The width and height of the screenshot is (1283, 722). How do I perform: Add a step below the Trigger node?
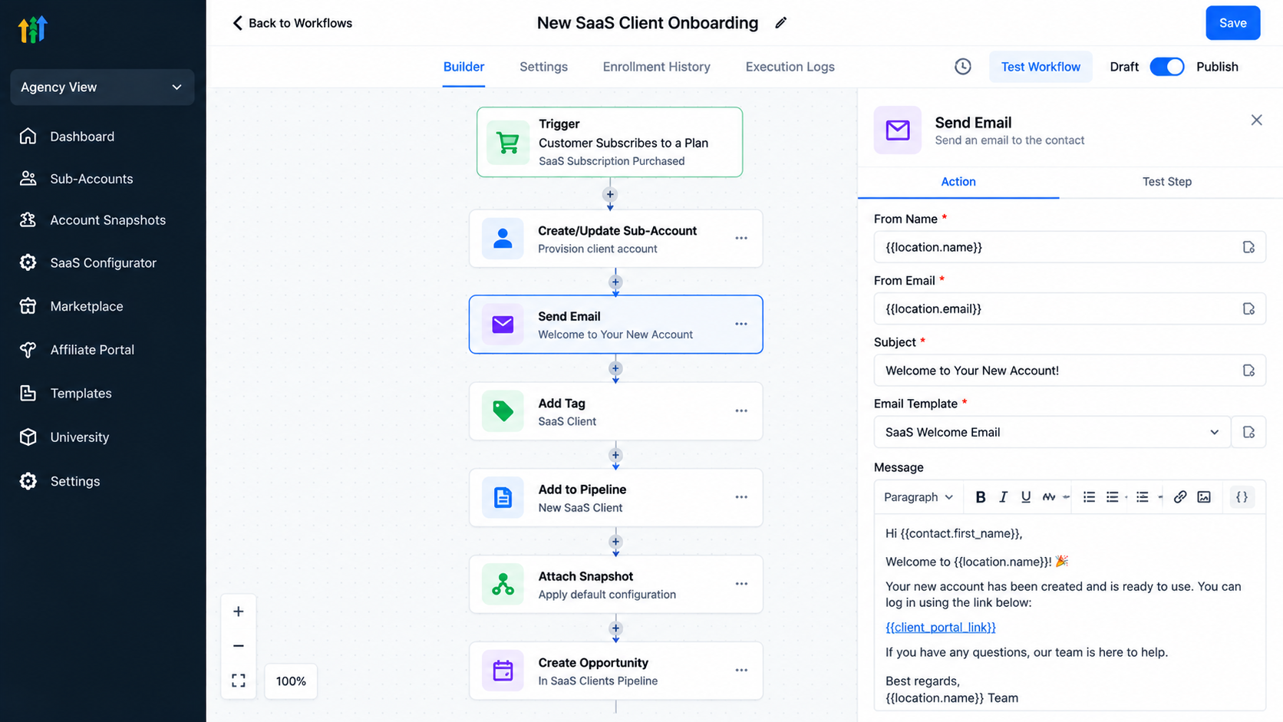pos(610,195)
